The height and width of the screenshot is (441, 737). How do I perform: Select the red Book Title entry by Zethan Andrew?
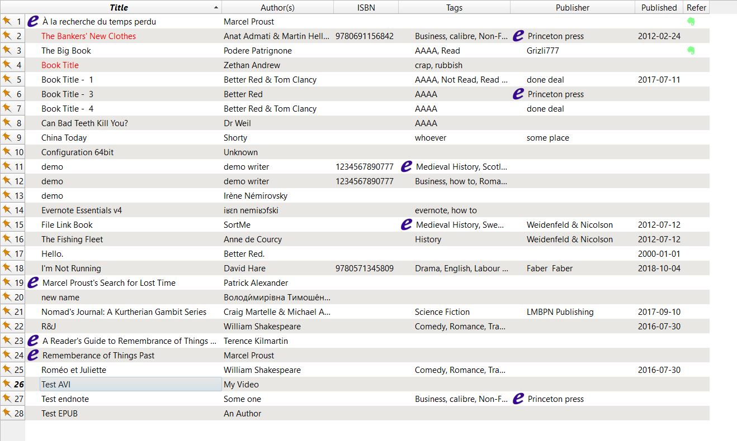click(x=60, y=65)
